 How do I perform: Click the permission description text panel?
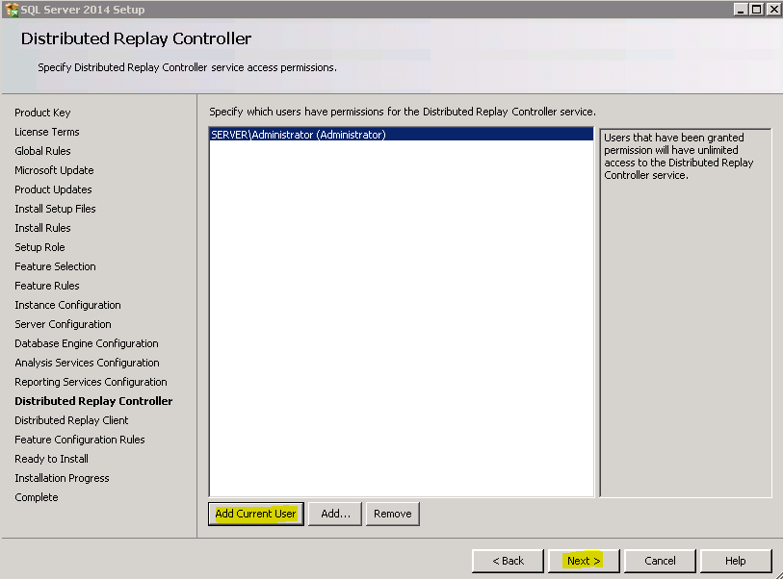coord(685,313)
